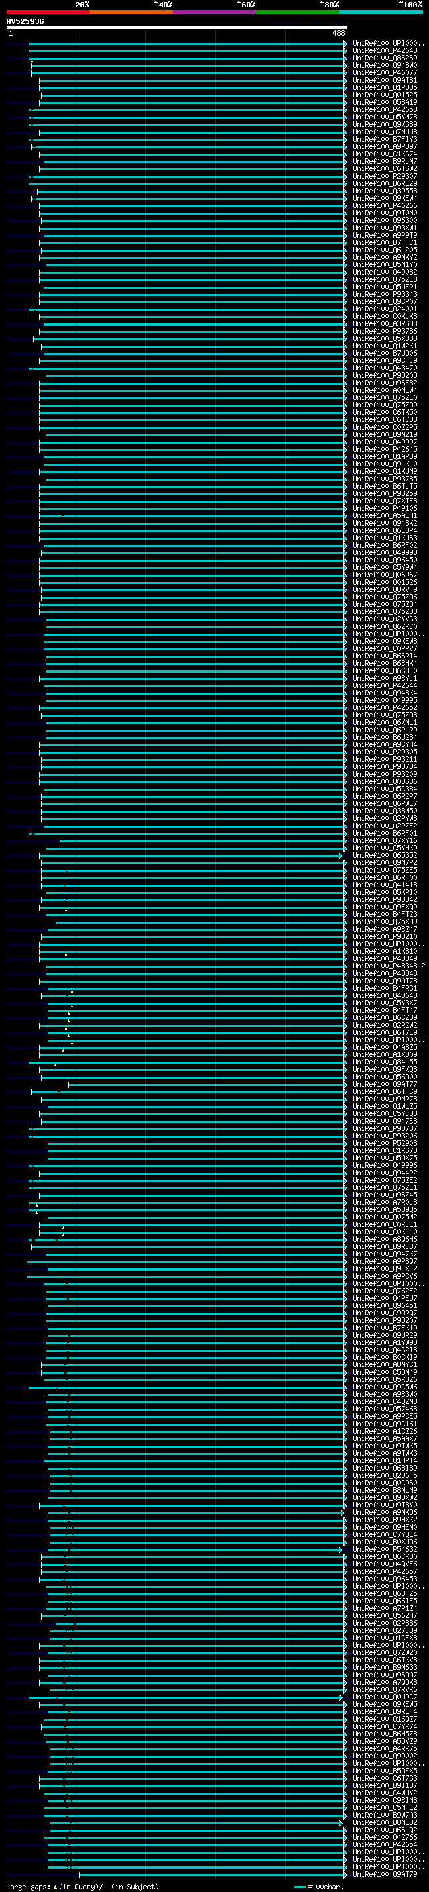Click UniRef100_P46266 label
Viewport: 429px width, 1892px height.
[385, 205]
